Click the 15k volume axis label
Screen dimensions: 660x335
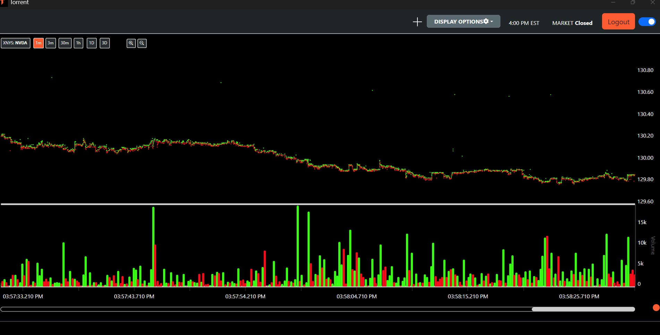[x=642, y=222]
